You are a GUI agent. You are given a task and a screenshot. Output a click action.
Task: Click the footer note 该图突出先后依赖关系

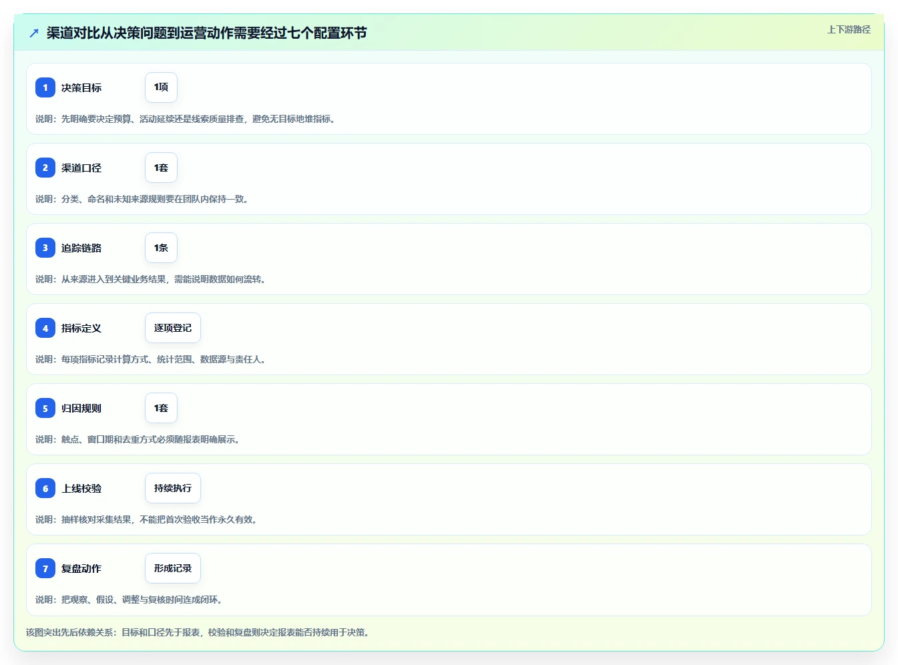200,632
